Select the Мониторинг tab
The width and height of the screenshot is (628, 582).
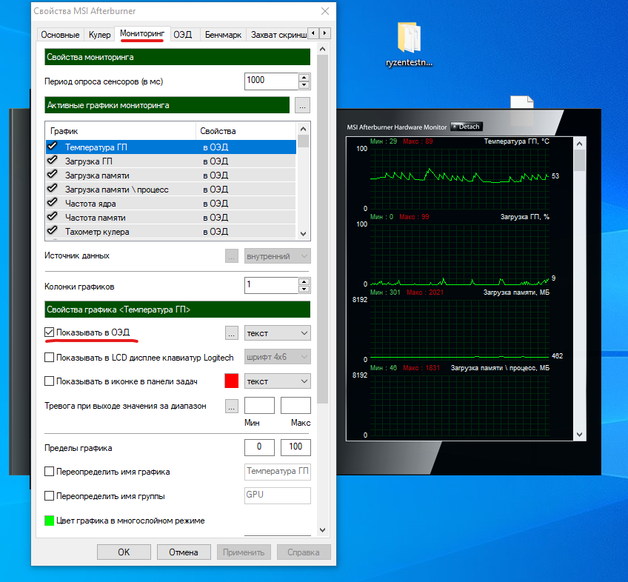pyautogui.click(x=142, y=33)
